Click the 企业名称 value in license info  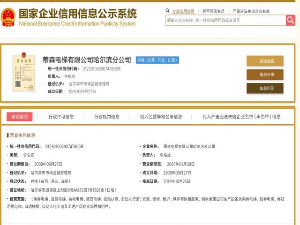pyautogui.click(x=189, y=147)
